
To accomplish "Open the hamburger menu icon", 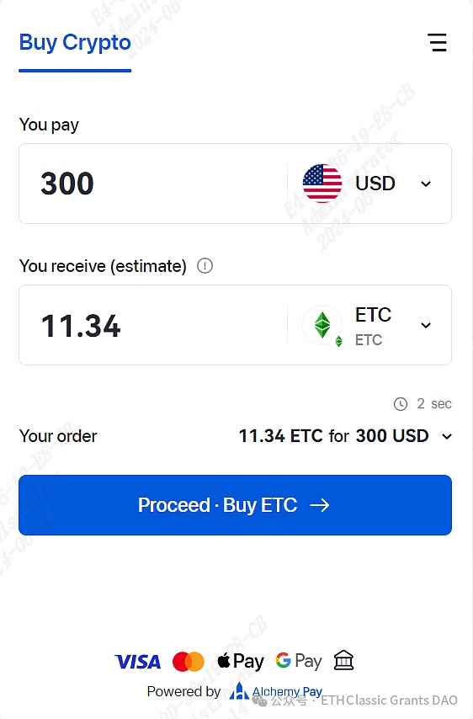I will coord(438,42).
